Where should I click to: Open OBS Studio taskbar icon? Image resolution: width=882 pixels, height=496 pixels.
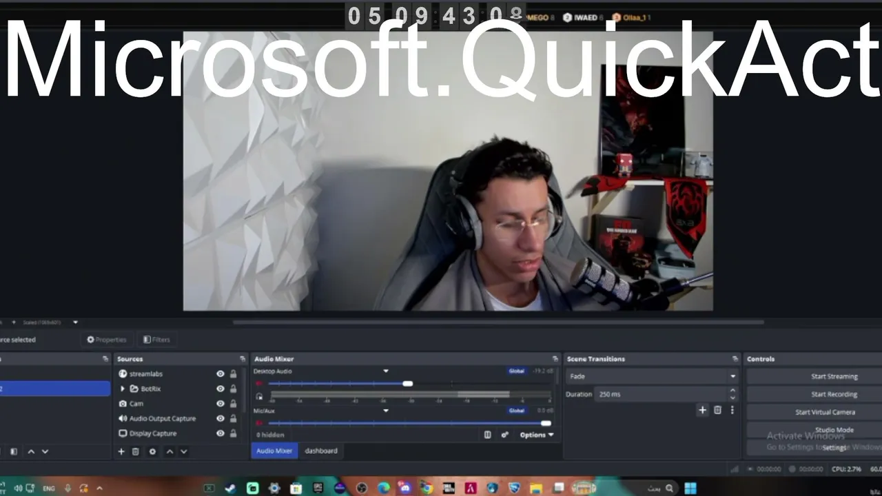click(362, 488)
